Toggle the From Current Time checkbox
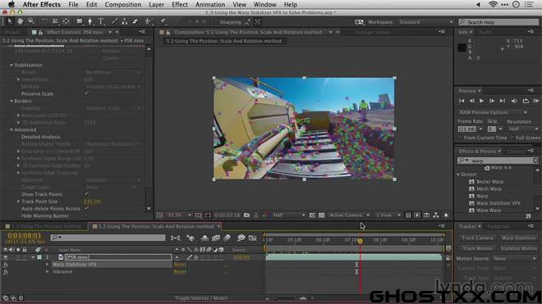 (x=461, y=138)
